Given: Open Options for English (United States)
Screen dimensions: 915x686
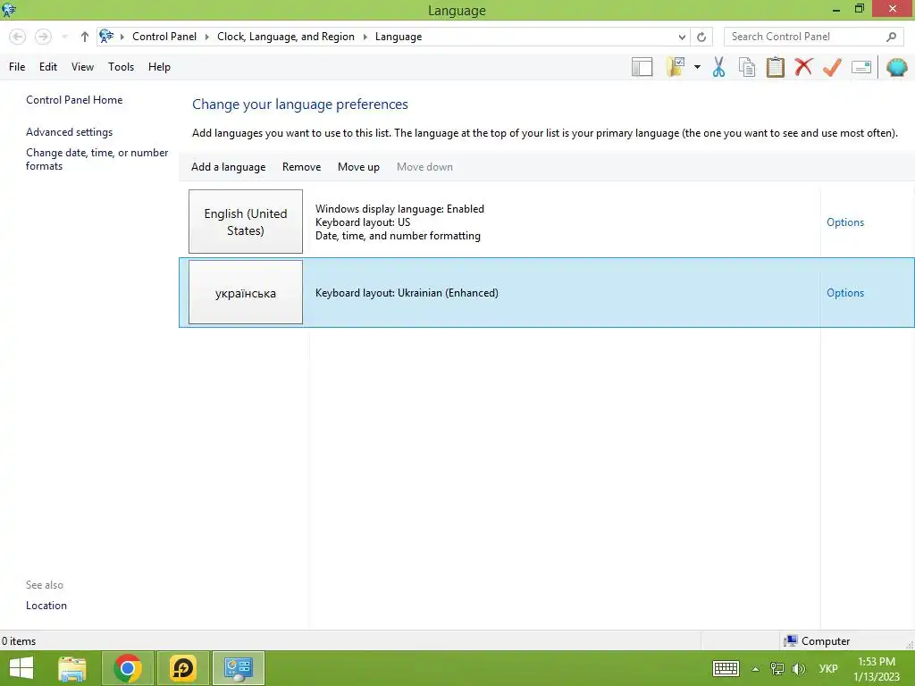Looking at the screenshot, I should coord(845,222).
